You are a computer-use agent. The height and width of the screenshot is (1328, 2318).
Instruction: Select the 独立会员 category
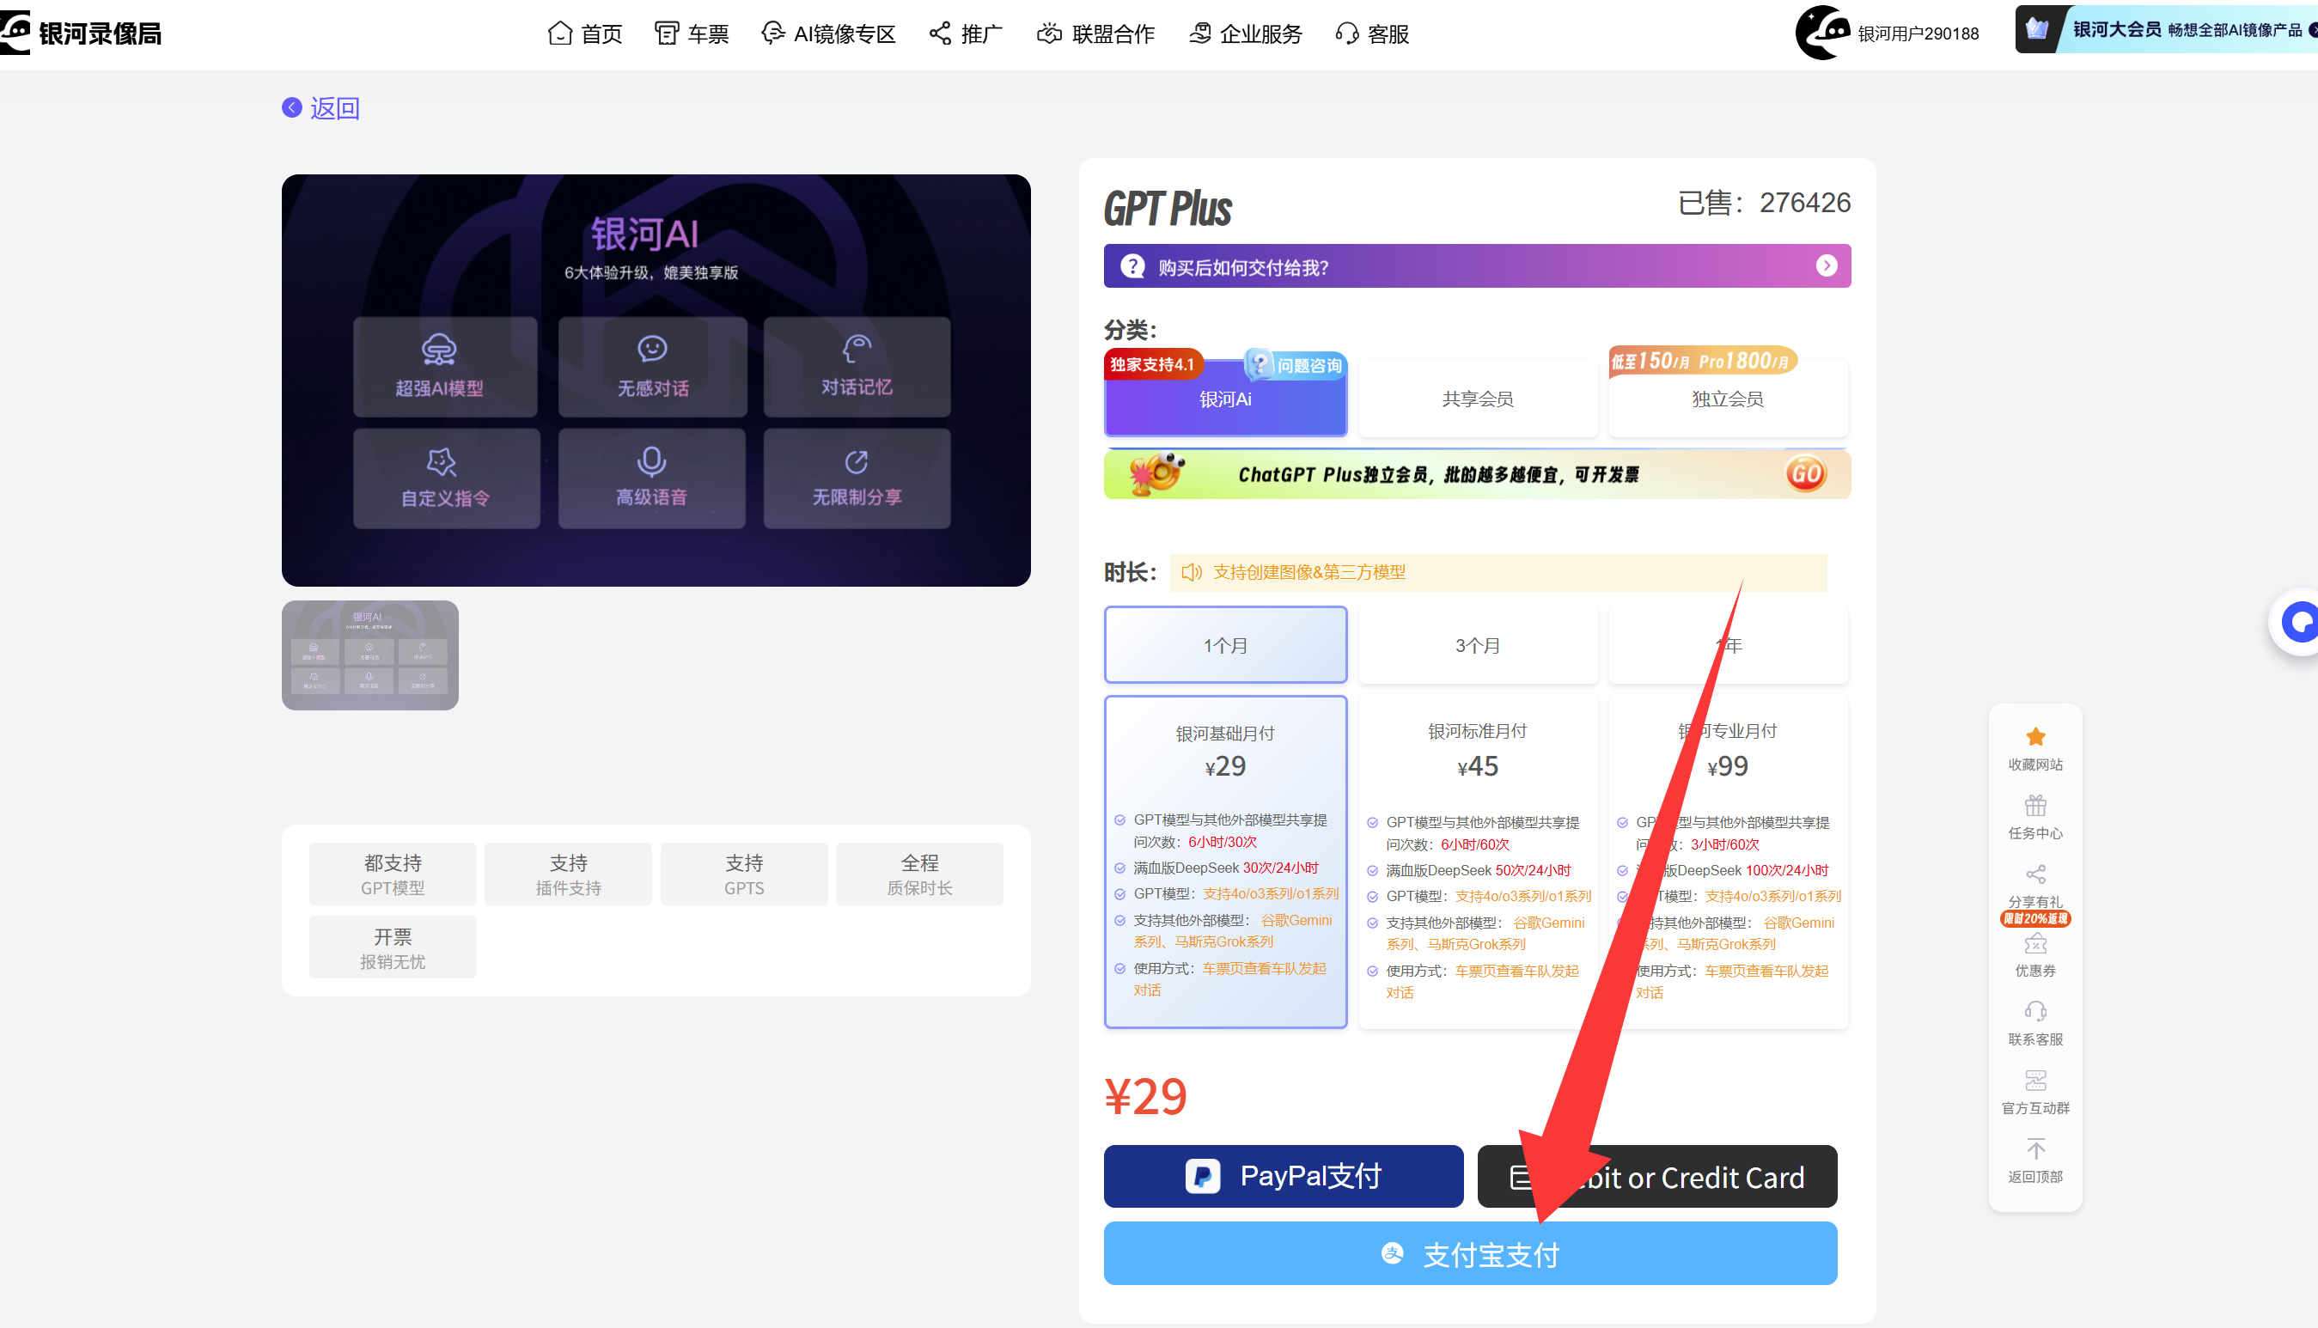1727,399
